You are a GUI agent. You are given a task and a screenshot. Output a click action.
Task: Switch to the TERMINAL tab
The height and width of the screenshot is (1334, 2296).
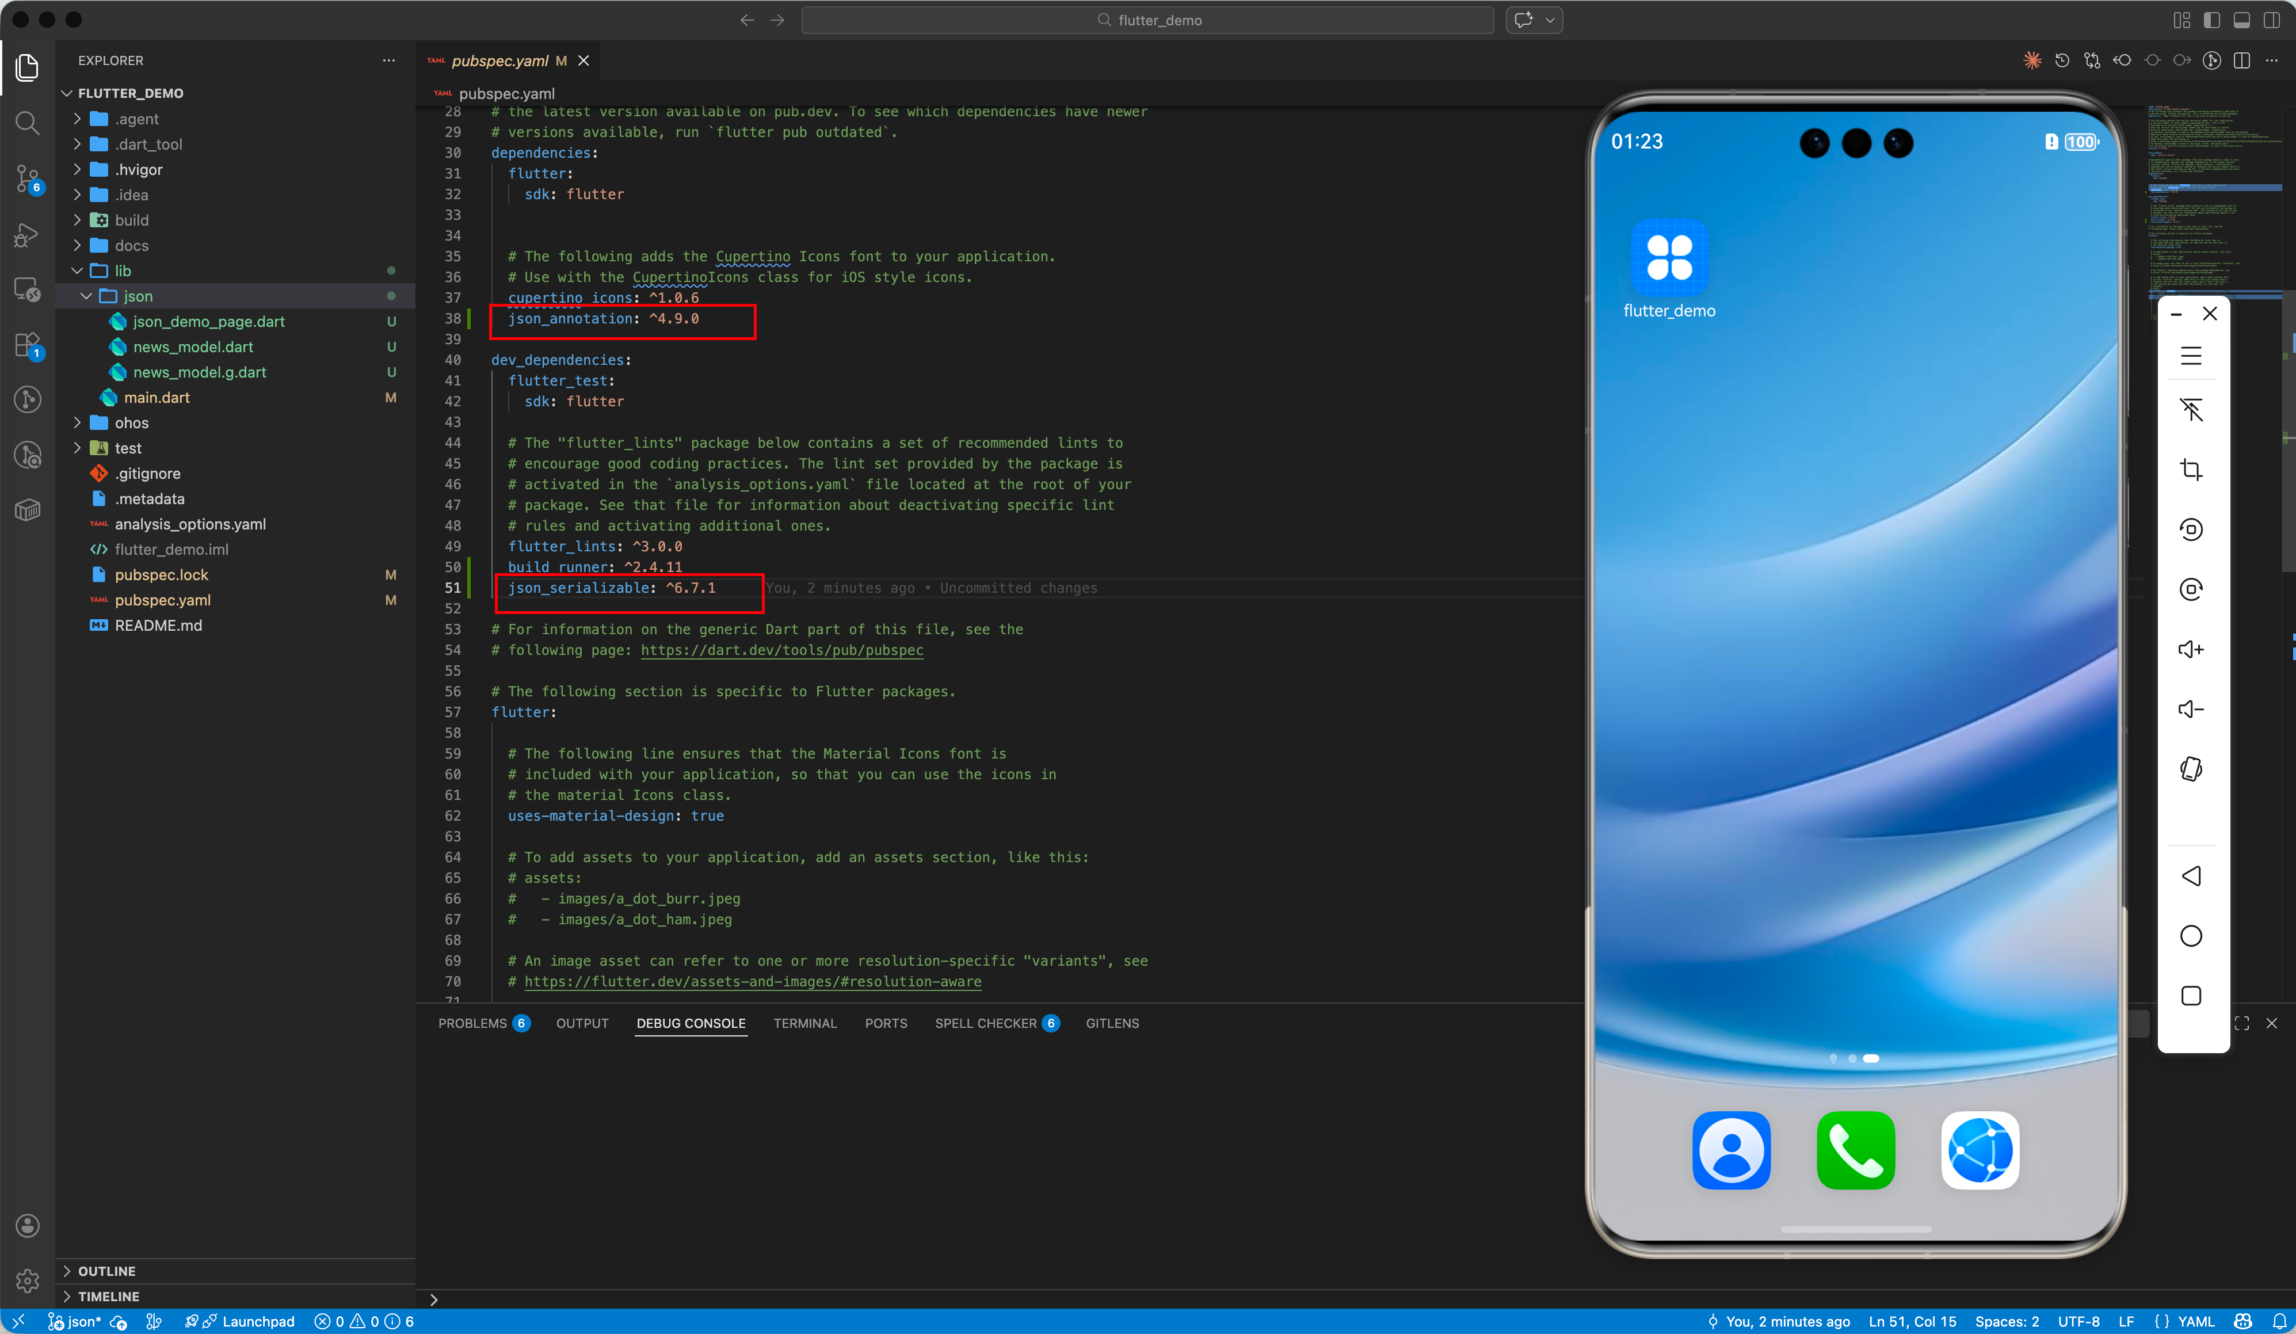click(x=804, y=1023)
